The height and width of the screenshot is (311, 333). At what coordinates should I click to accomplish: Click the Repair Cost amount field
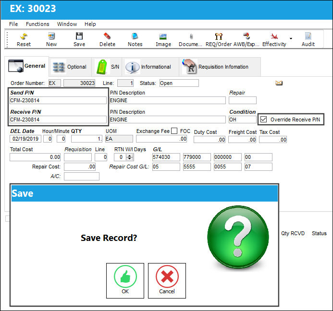80,167
